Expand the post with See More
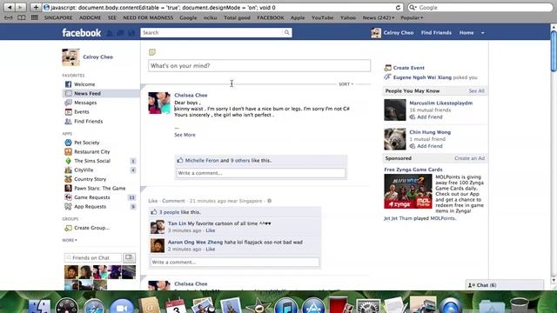The height and width of the screenshot is (313, 557). click(185, 135)
